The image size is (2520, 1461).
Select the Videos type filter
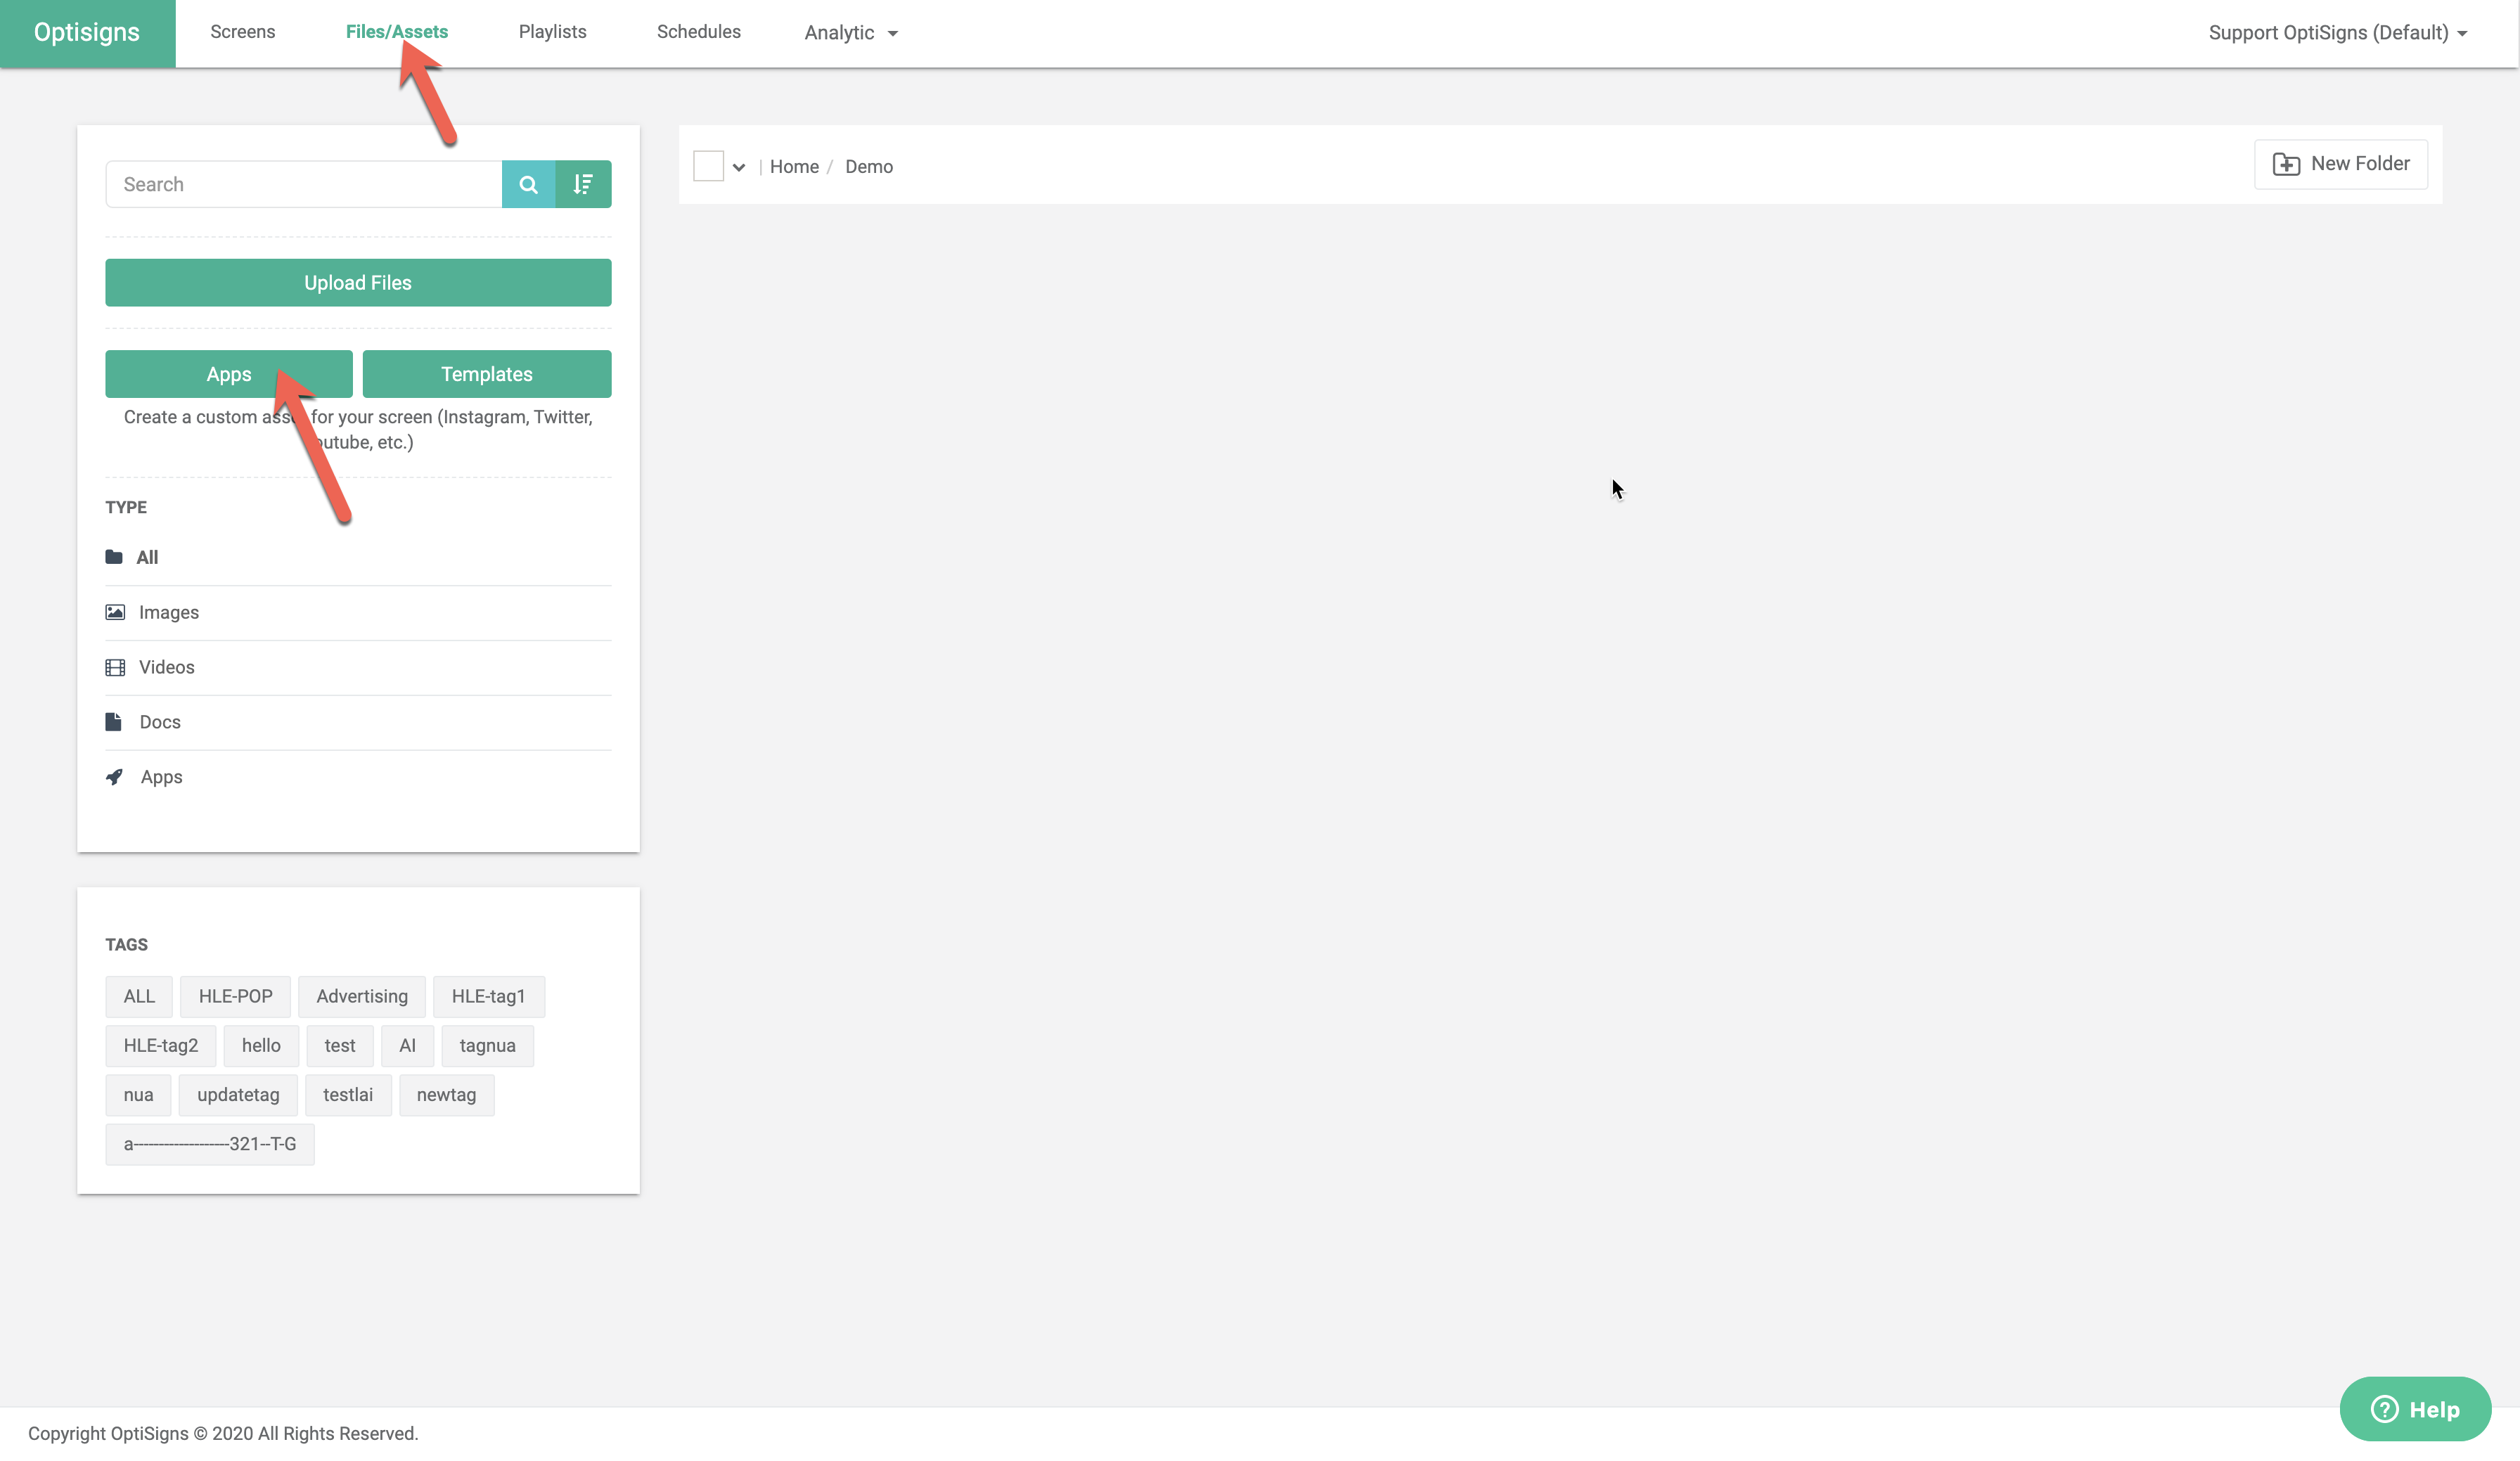(166, 667)
